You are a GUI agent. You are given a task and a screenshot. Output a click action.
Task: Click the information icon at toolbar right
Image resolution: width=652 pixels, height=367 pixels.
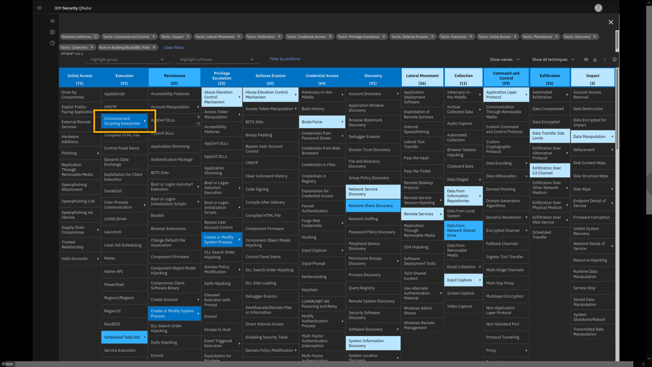[614, 59]
